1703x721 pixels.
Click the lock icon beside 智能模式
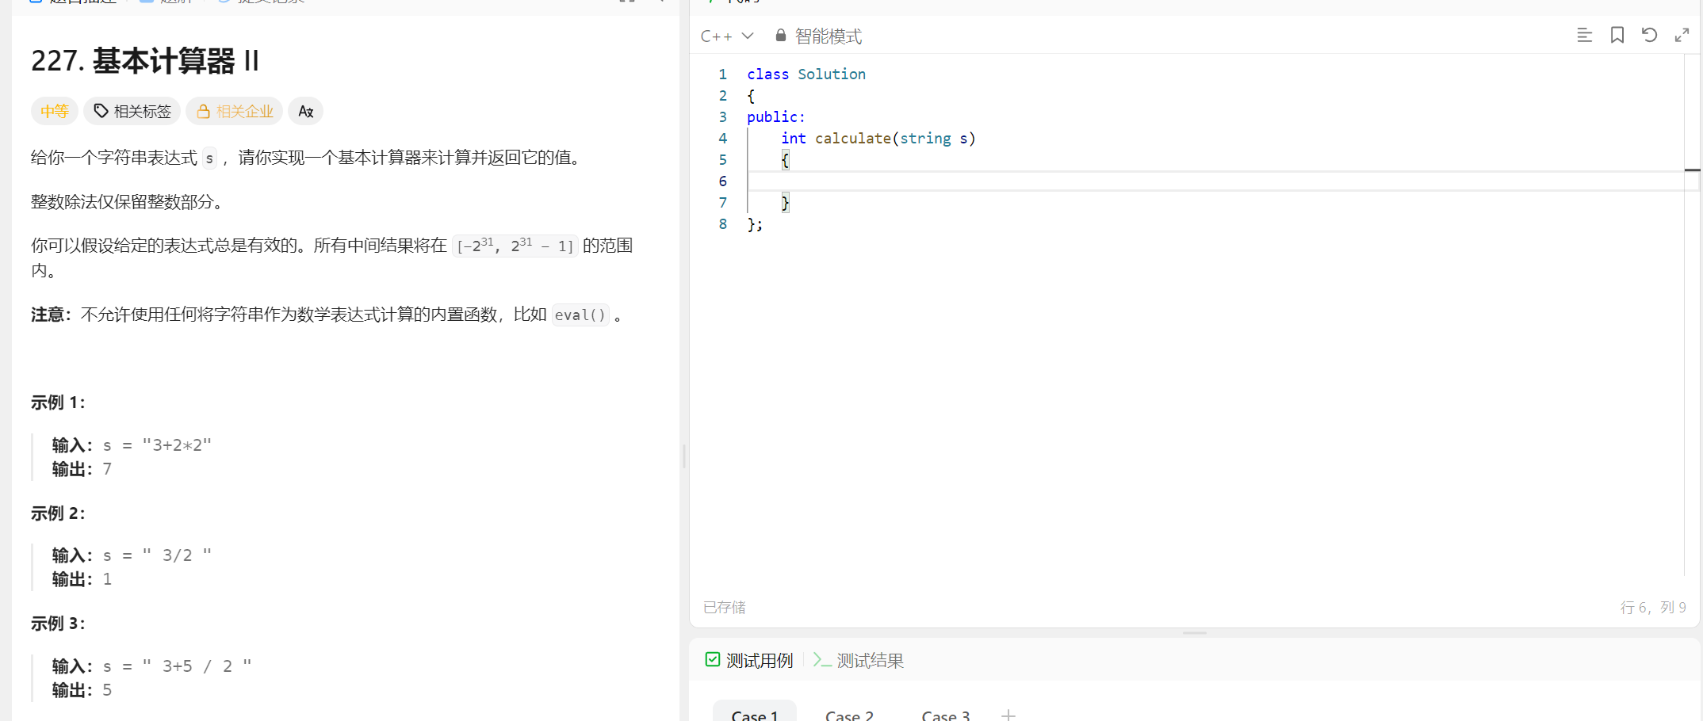pyautogui.click(x=781, y=36)
